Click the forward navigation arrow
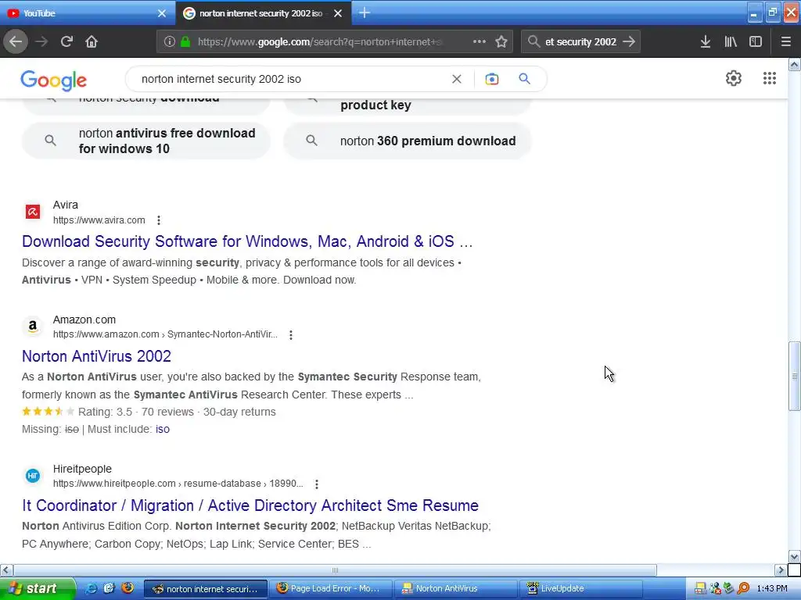 tap(41, 42)
